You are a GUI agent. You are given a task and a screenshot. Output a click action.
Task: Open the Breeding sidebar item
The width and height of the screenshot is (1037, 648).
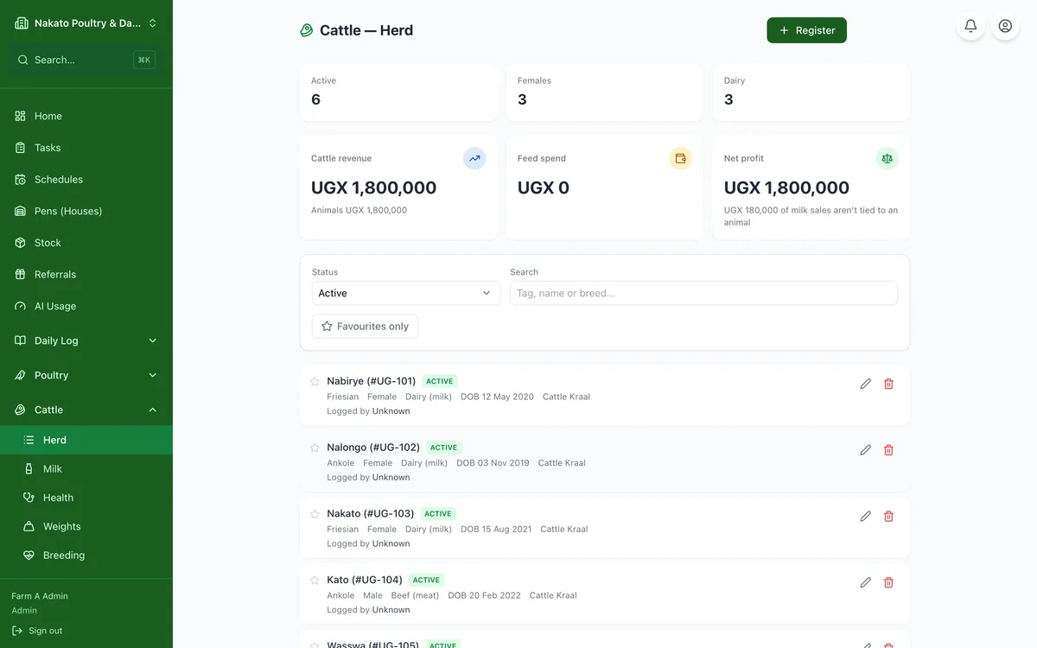(86, 556)
